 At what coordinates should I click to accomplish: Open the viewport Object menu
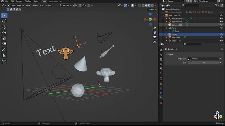point(48,6)
